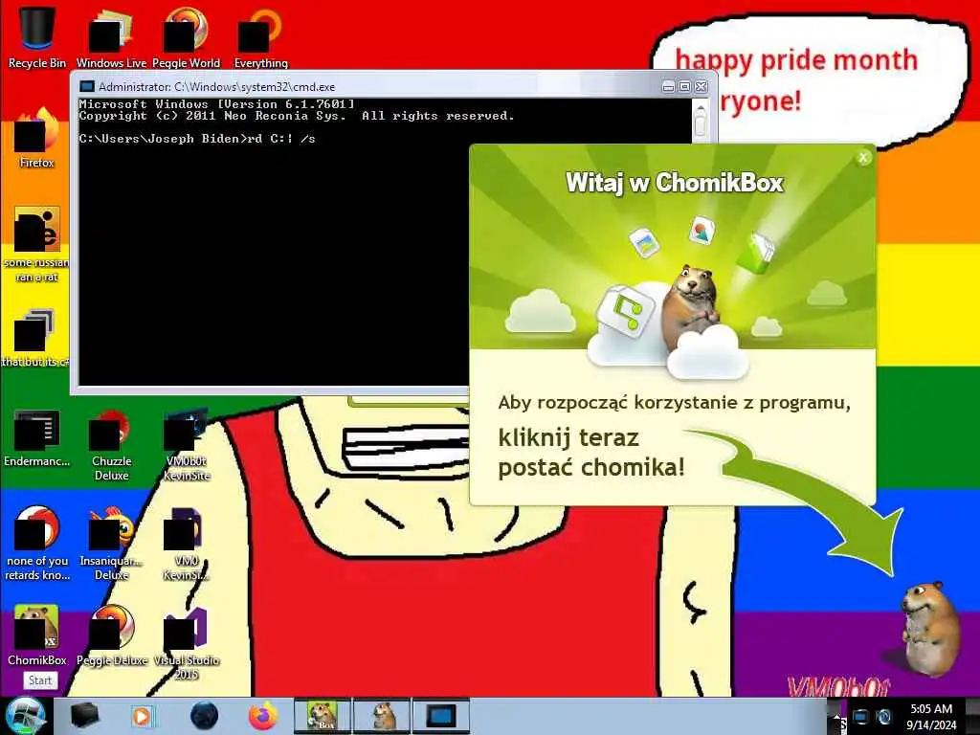Open the cmd window system menu icon
Screen dimensions: 980x735
[x=87, y=86]
